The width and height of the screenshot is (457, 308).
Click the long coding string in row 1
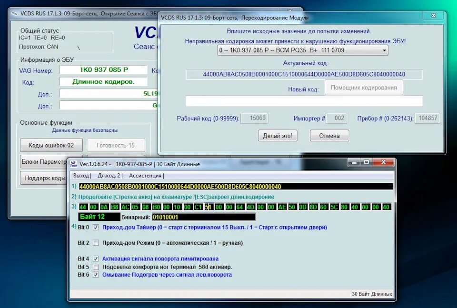point(236,187)
